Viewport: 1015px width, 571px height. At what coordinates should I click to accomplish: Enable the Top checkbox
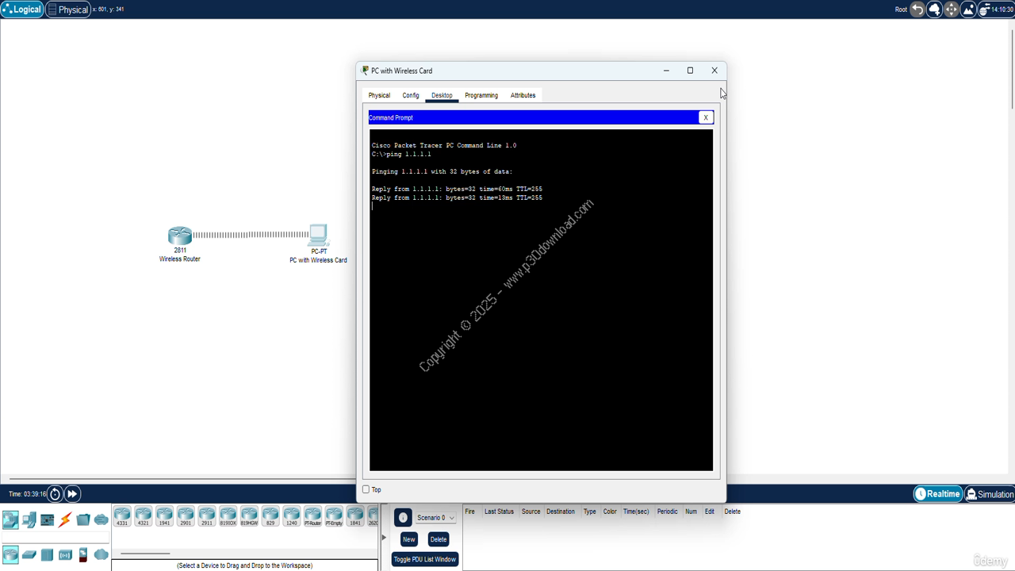pos(366,489)
